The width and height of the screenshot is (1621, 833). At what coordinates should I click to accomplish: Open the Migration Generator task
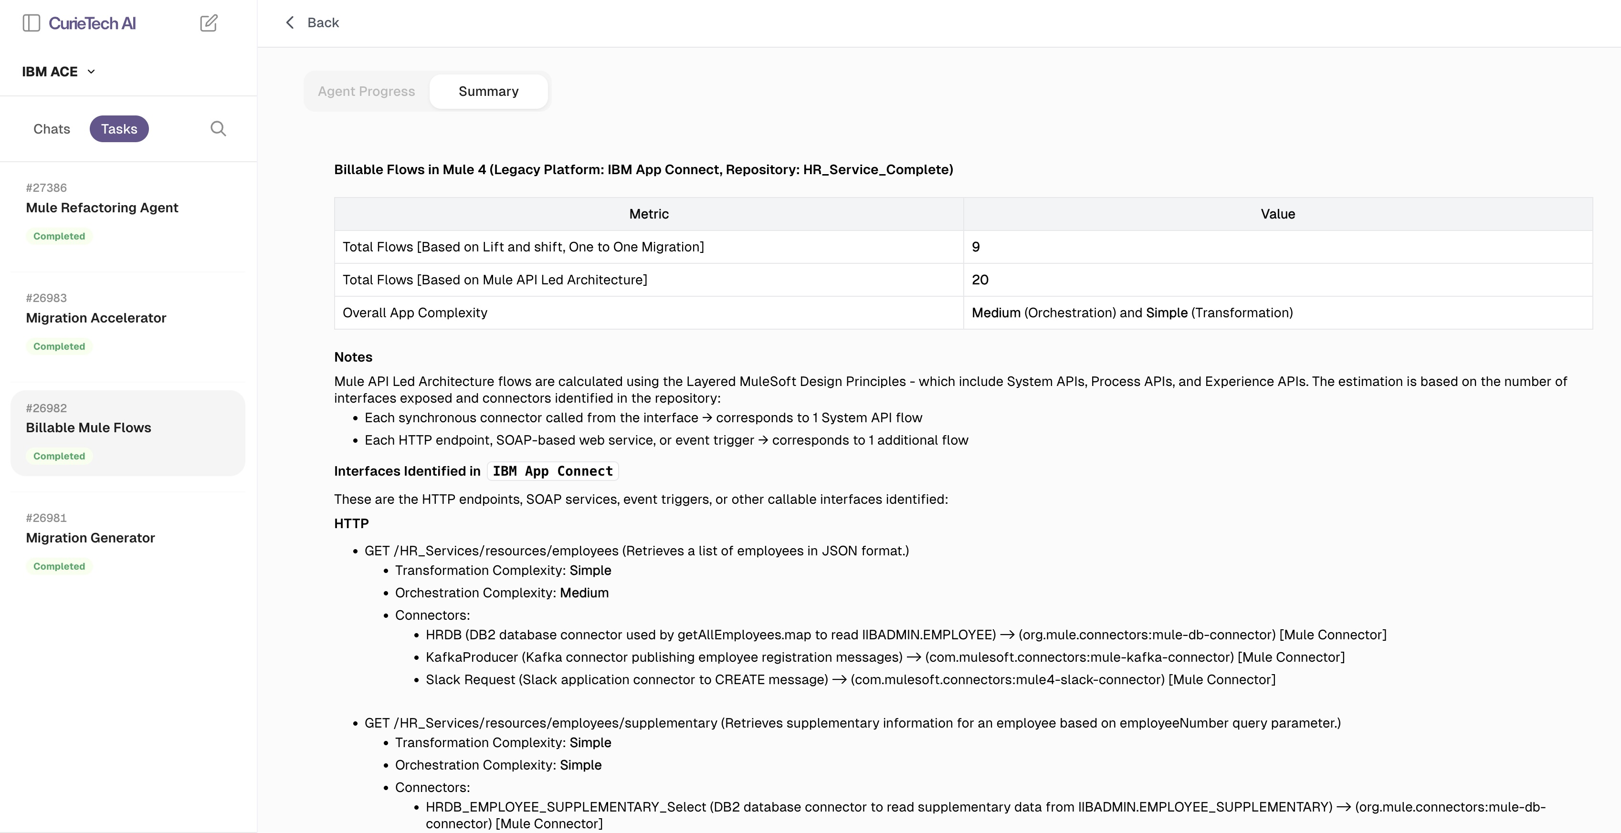tap(90, 538)
